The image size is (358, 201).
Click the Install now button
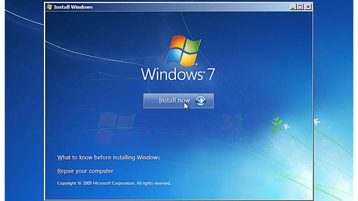pyautogui.click(x=178, y=100)
